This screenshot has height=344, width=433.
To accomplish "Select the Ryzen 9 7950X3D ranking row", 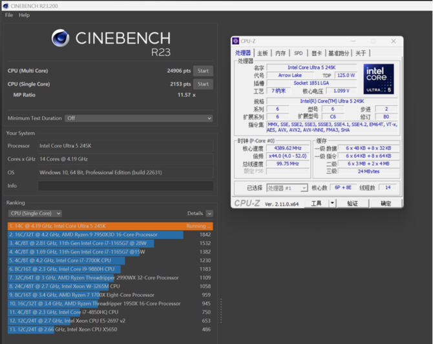I will (110, 235).
